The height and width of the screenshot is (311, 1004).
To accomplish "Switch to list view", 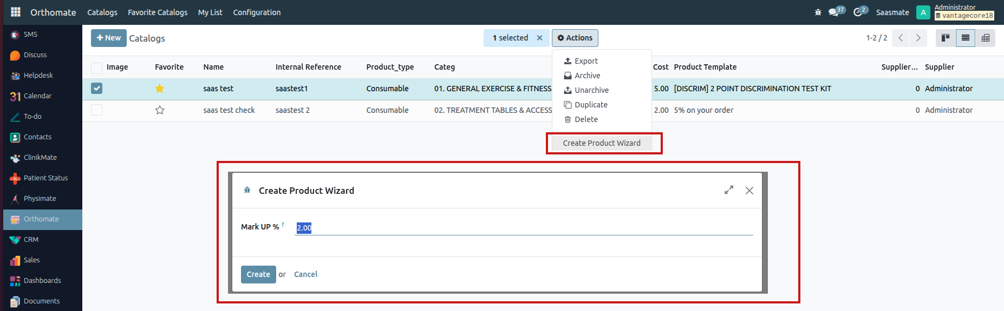I will click(x=966, y=38).
